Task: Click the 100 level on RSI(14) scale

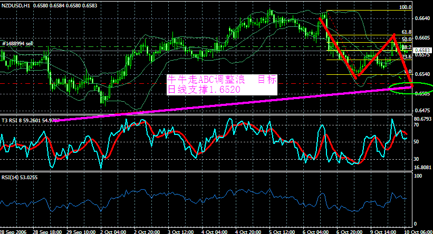Action: [x=418, y=176]
